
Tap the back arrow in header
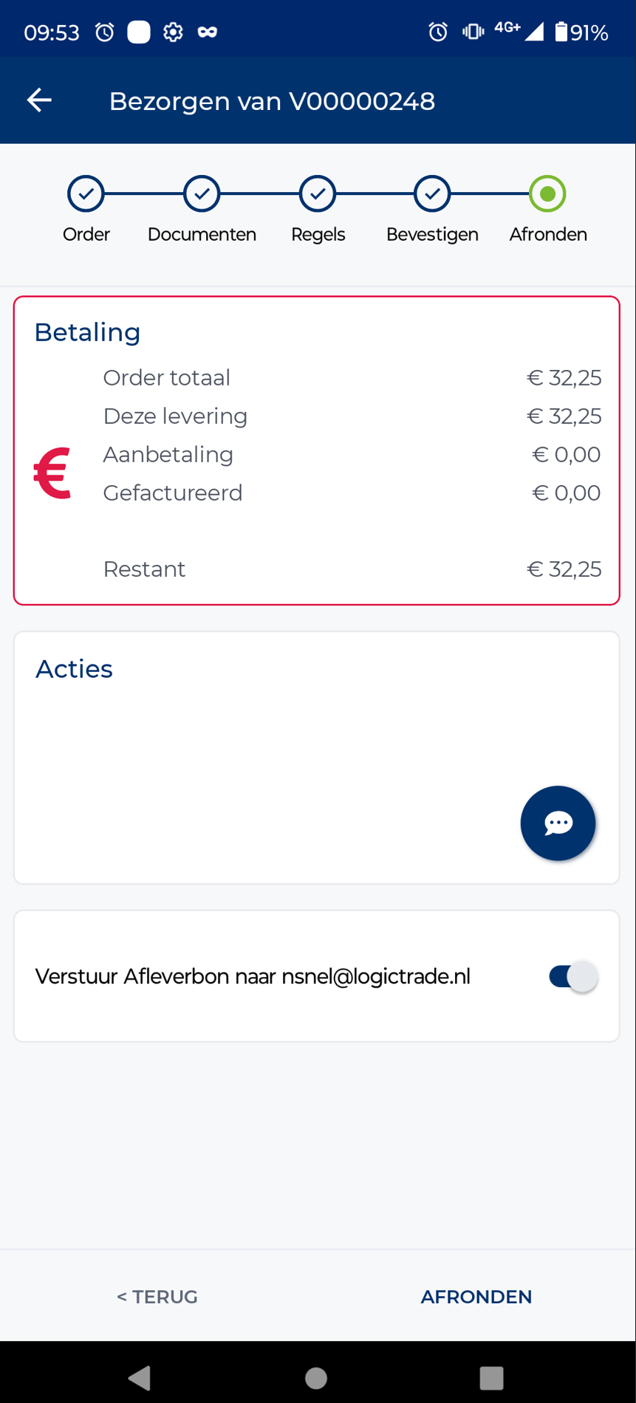click(39, 100)
